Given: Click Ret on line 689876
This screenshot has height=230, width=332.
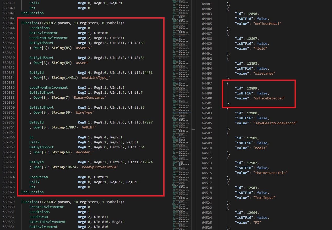Looking at the screenshot, I should 32,187.
